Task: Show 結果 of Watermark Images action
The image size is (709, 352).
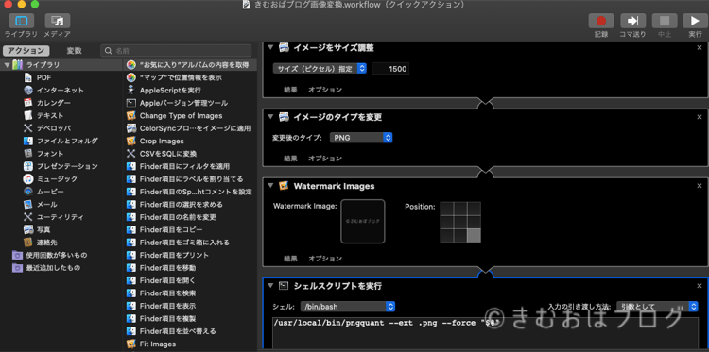Action: [x=290, y=259]
